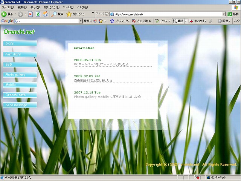Screen dimensions: 241x181
Task: Refresh the page with the green arrows icon
Action: (38, 14)
